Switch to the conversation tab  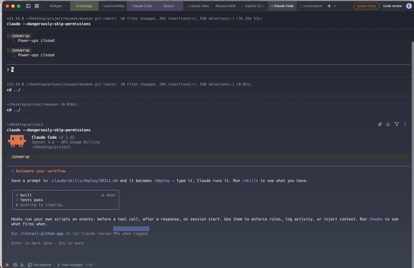pos(310,6)
